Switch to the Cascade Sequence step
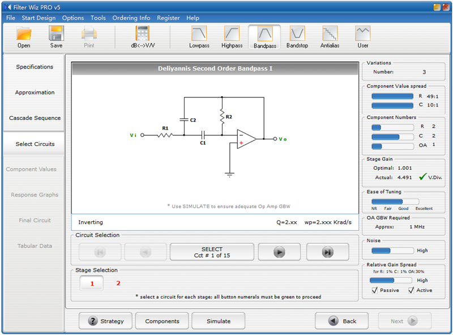 (35, 118)
